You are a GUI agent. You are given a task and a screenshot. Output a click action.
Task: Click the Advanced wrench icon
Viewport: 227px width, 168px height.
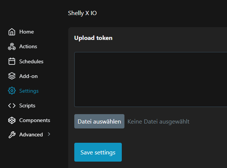click(12, 135)
